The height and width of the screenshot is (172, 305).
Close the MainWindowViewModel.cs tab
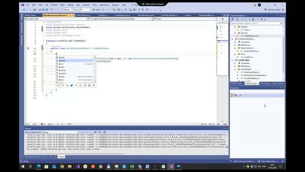click(73, 15)
